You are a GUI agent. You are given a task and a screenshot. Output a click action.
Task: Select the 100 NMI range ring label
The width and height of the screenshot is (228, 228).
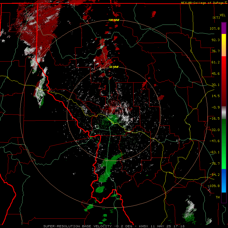coord(114,20)
